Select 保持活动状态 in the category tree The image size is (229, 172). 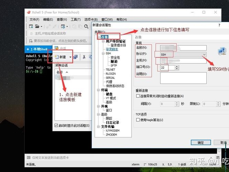tap(115, 86)
